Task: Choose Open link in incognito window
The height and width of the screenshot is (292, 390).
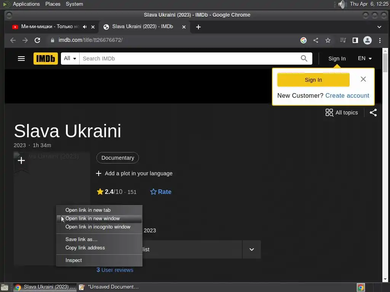Action: [99, 227]
